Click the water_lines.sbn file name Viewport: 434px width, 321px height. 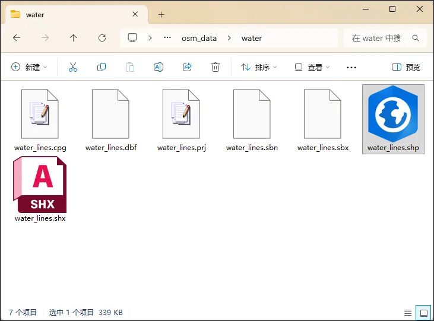252,148
